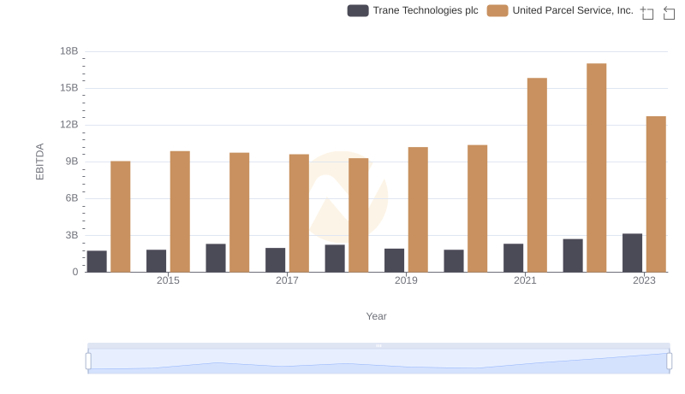Screen dimensions: 685x394
Task: Click the 2022 United Parcel Service bar
Action: pyautogui.click(x=596, y=168)
